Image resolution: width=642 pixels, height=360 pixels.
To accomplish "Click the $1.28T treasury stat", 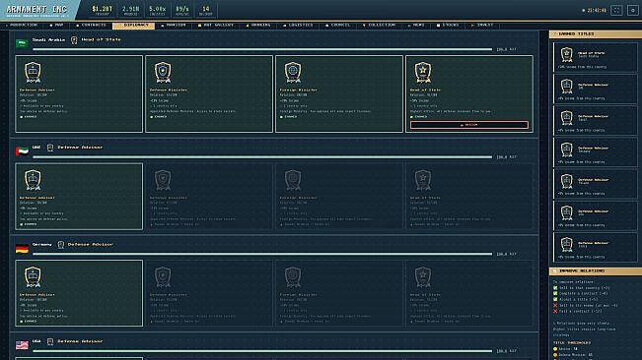I will point(102,10).
